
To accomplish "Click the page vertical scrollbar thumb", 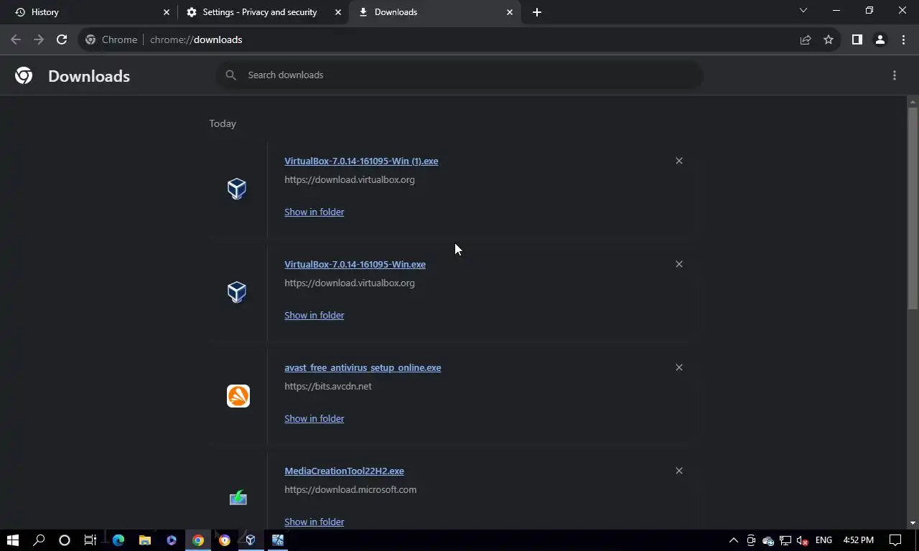I will [x=913, y=208].
